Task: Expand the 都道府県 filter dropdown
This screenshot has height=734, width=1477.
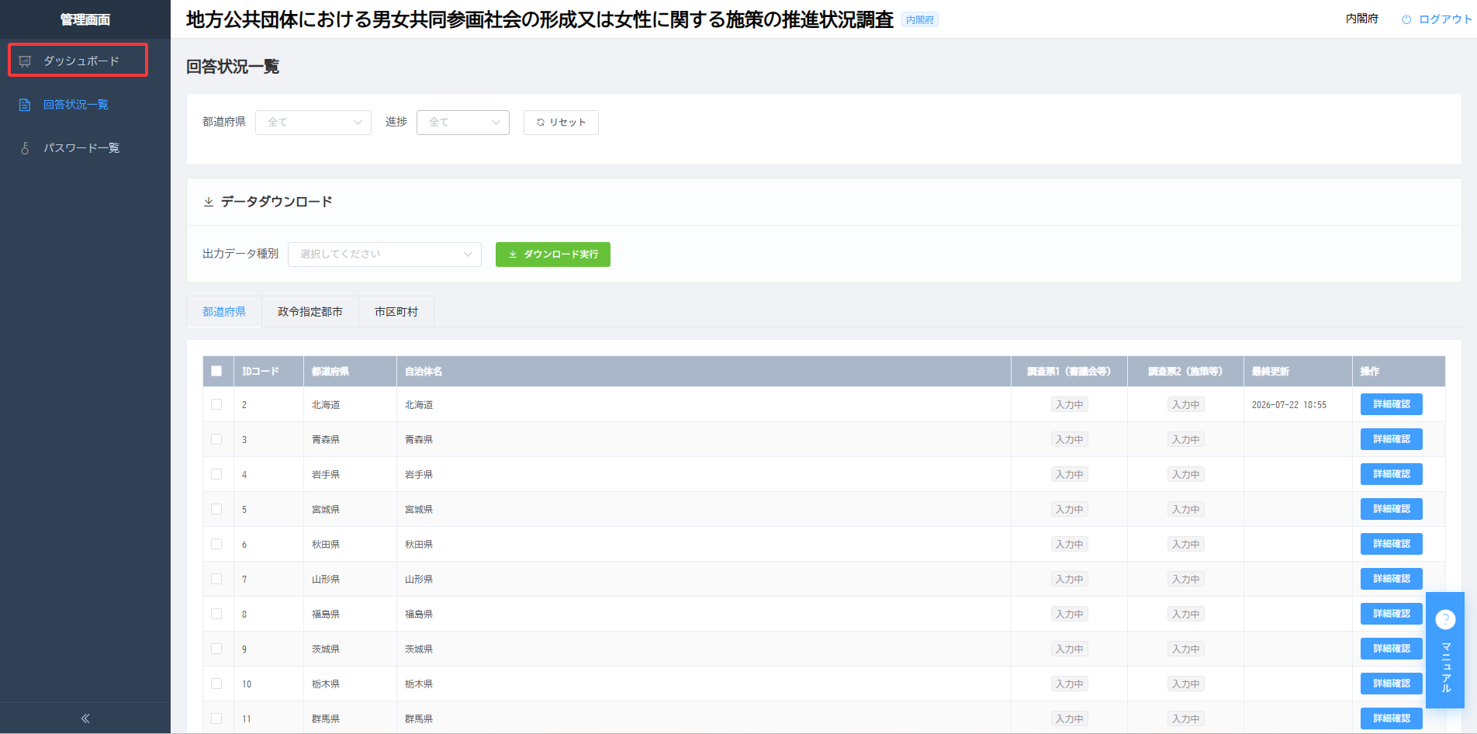Action: pos(313,123)
